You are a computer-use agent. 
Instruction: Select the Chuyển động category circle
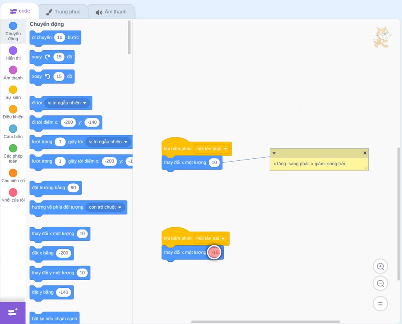click(13, 26)
